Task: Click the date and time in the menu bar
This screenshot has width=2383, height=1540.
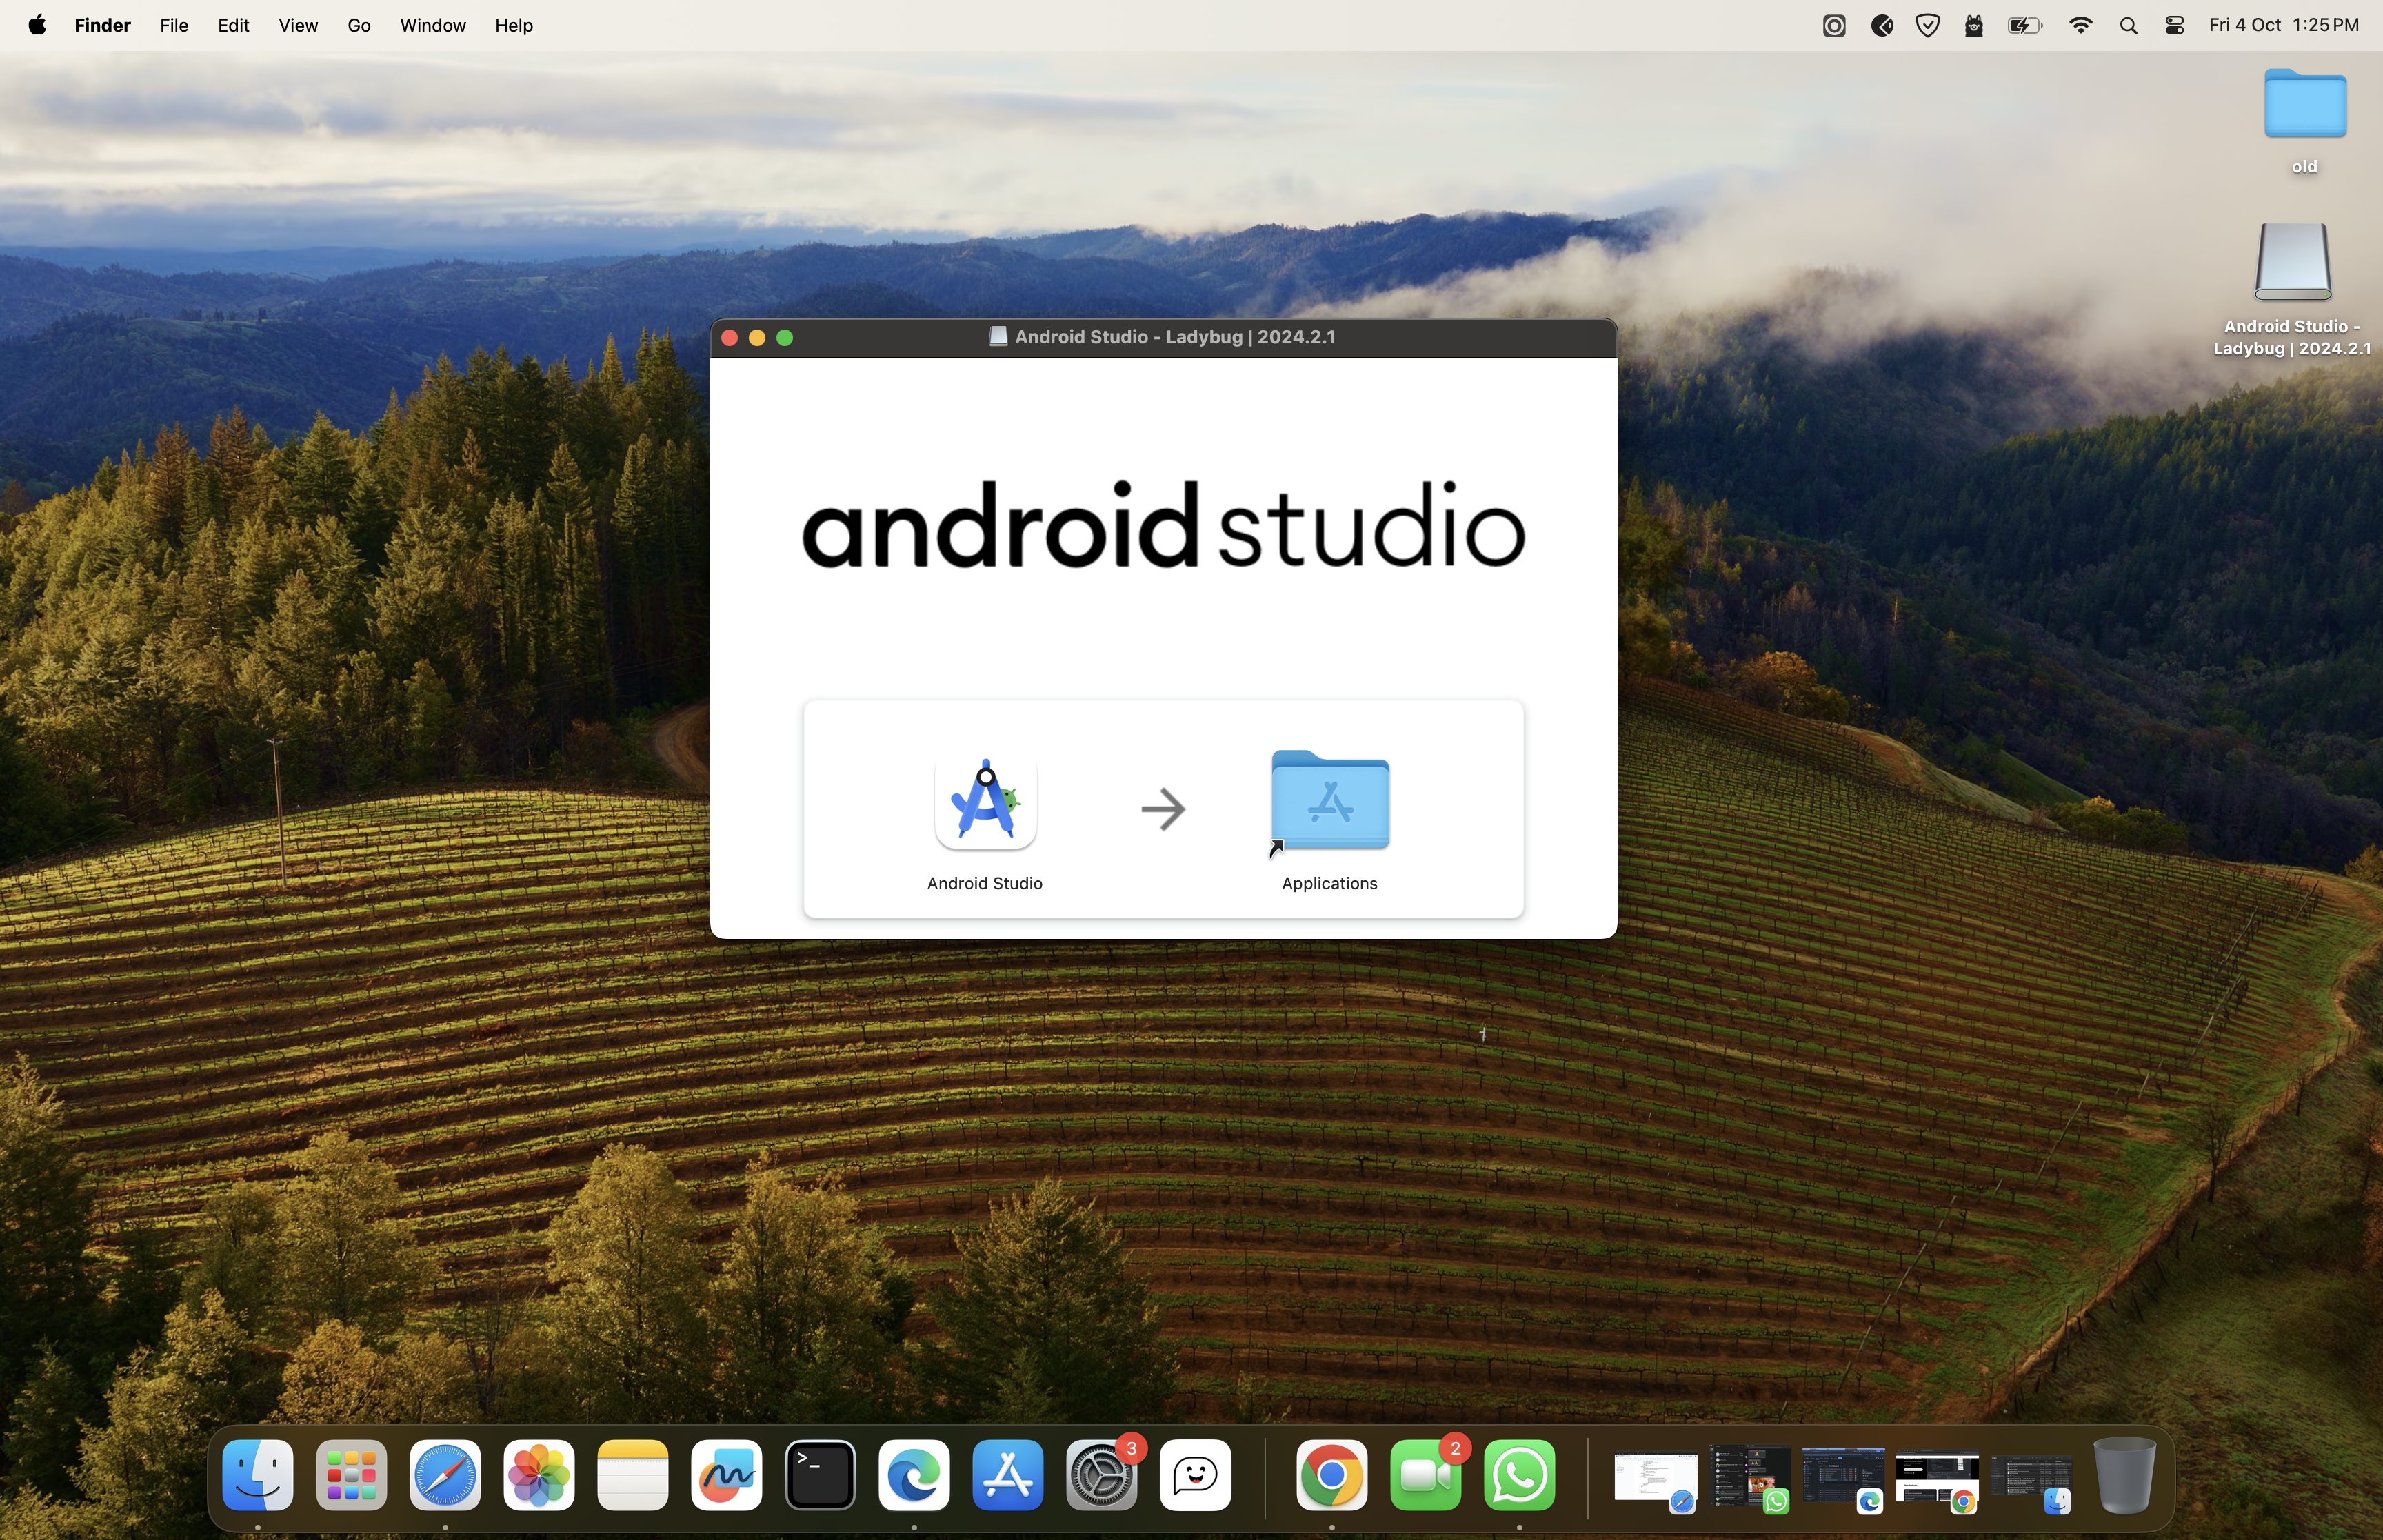Action: click(2283, 25)
